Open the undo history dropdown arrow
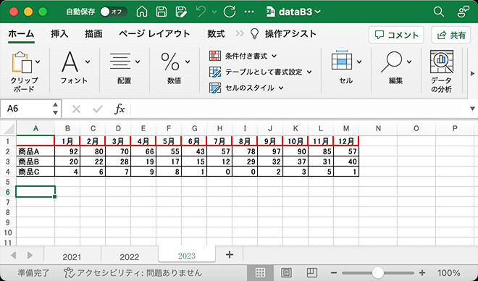 point(214,12)
